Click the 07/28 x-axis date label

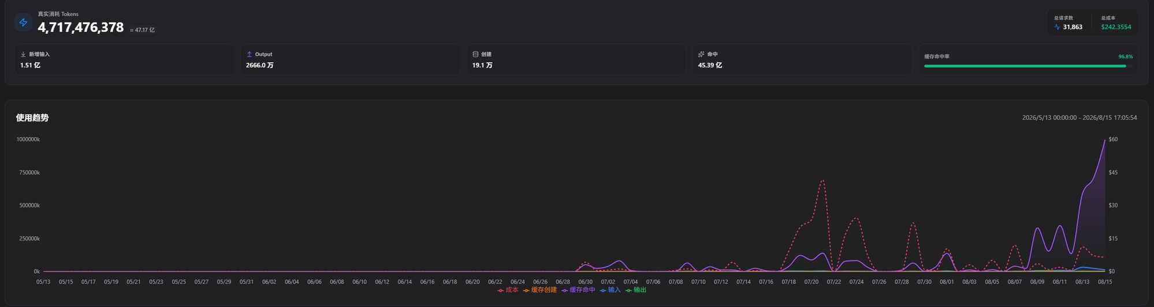click(902, 282)
